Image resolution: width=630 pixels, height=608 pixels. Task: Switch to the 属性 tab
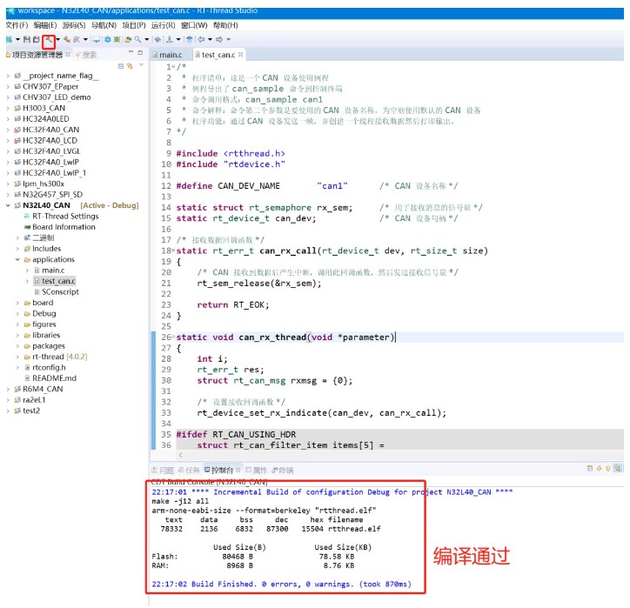coord(257,471)
